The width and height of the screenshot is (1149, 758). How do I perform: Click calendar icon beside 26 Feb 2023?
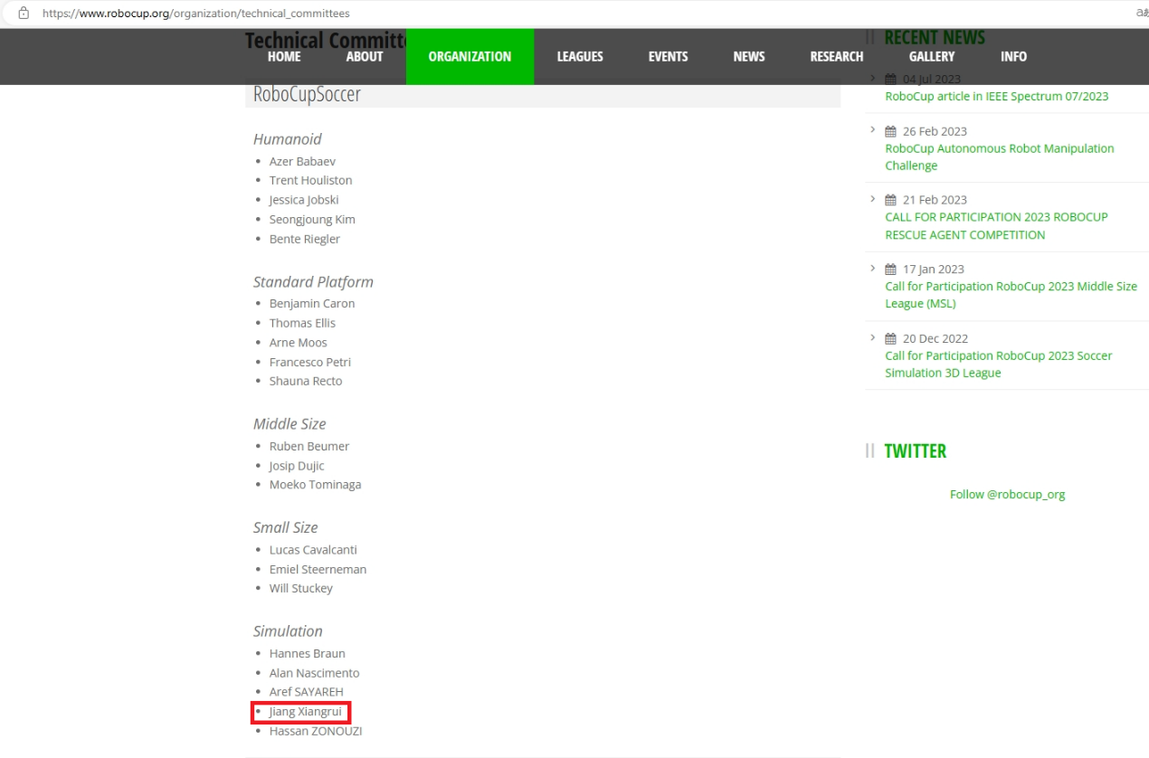[890, 131]
